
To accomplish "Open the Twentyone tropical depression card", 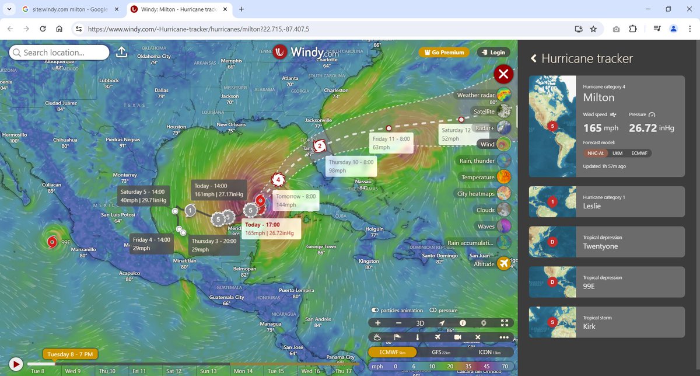I will pyautogui.click(x=607, y=242).
